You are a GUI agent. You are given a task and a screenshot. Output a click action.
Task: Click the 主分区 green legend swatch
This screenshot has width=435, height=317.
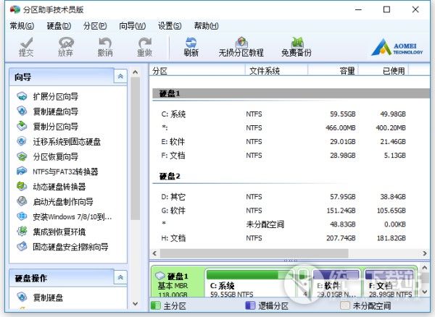point(155,305)
